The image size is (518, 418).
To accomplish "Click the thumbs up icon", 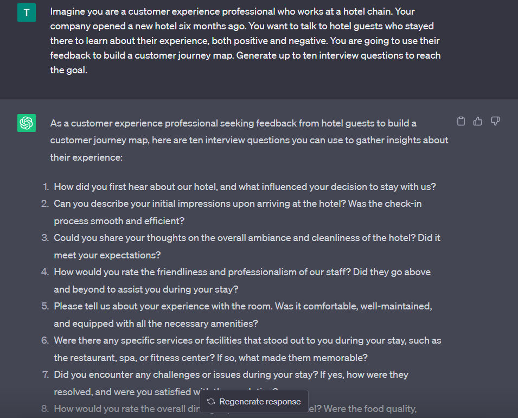I will tap(478, 122).
